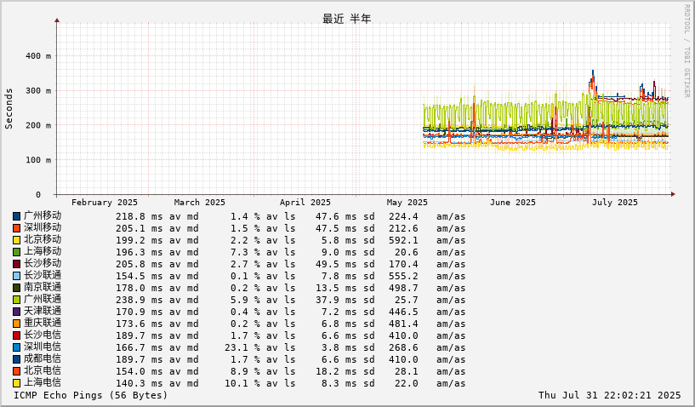Select the Seconds y-axis label
Screen dimensions: 695x407
pos(9,109)
